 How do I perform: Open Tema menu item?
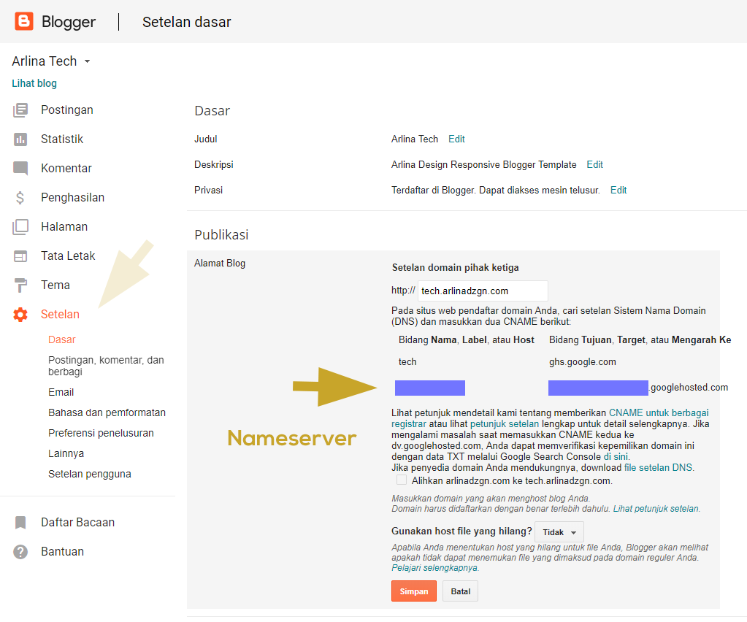[55, 285]
